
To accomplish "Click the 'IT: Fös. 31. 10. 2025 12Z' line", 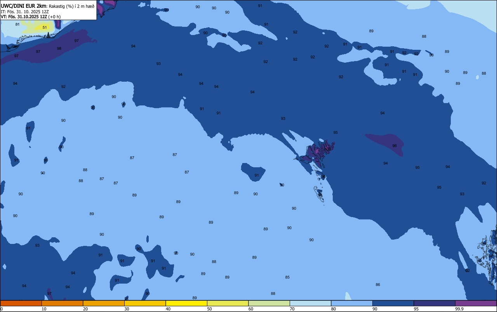I will 24,11.
